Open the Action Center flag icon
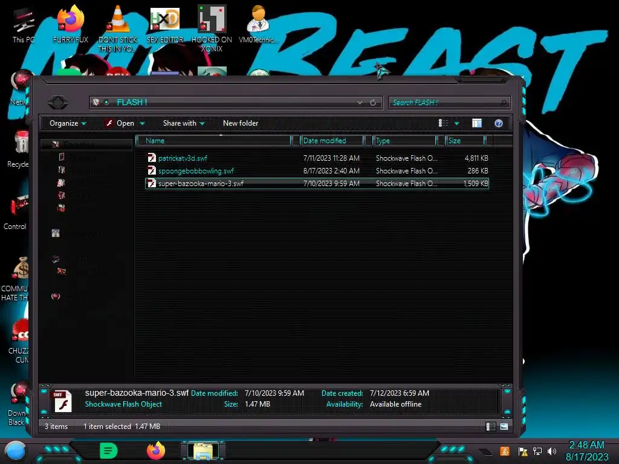This screenshot has height=464, width=619. click(x=522, y=451)
